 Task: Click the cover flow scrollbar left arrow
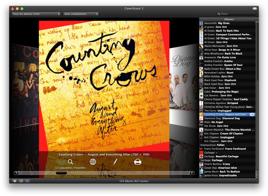(x=16, y=173)
